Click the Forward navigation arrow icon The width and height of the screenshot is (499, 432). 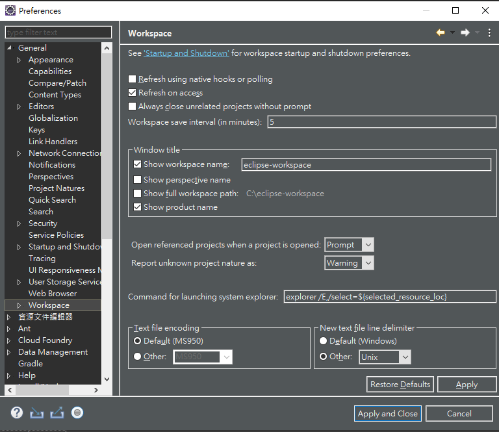tap(465, 32)
